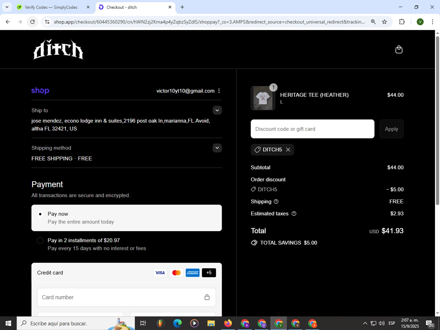
Task: Click the Shipping help question icon
Action: [x=276, y=202]
